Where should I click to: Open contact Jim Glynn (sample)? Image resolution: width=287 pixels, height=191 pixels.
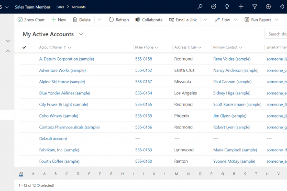pos(230,116)
